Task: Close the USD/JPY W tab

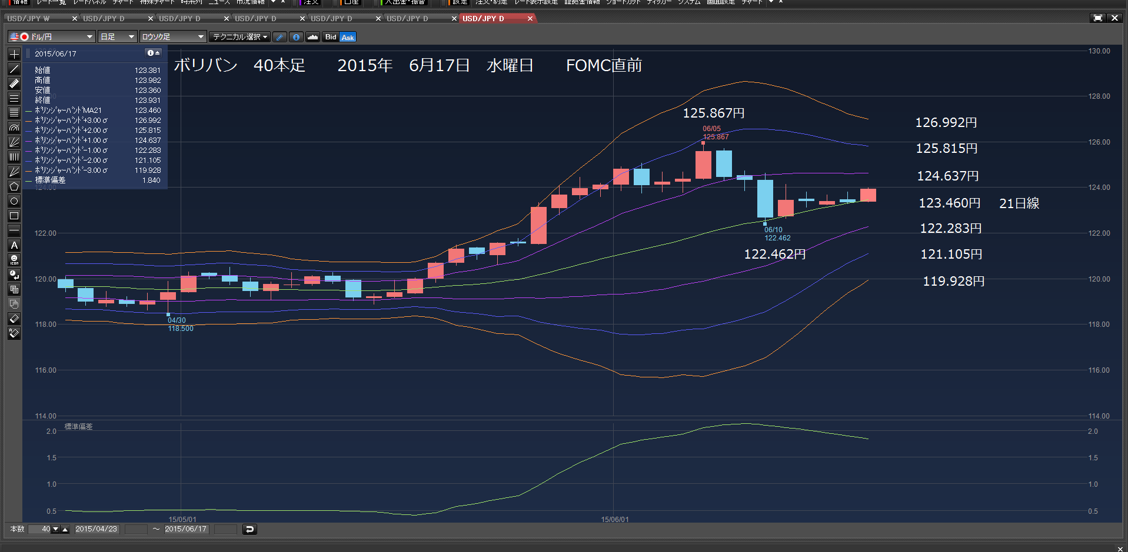Action: (75, 18)
